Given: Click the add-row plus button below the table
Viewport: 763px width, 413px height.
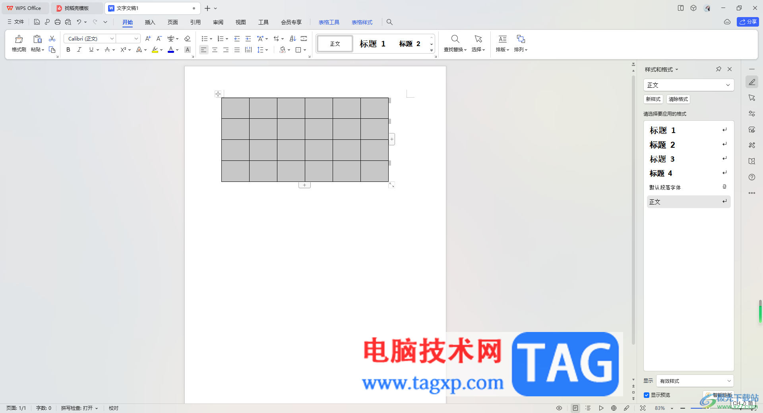Looking at the screenshot, I should (304, 185).
